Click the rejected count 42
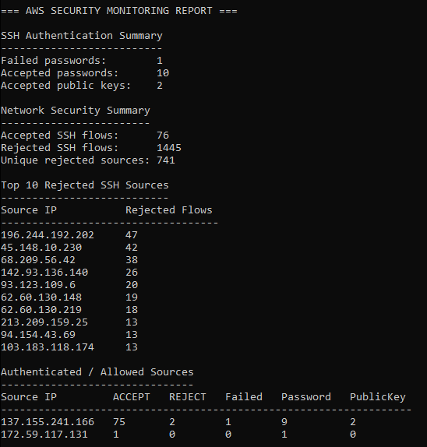The image size is (427, 447). click(132, 248)
